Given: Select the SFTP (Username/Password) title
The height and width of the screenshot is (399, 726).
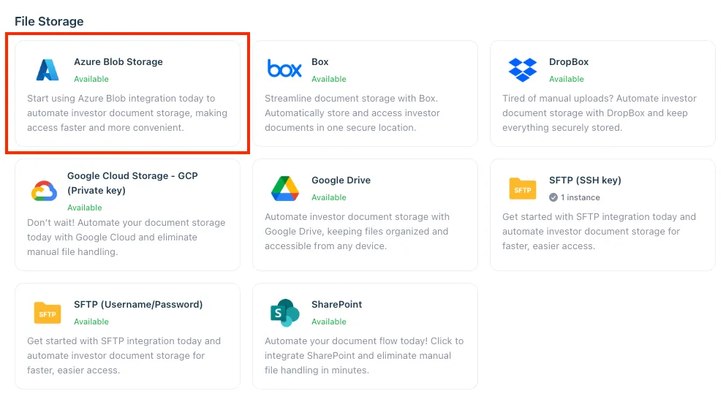Looking at the screenshot, I should pyautogui.click(x=138, y=305).
